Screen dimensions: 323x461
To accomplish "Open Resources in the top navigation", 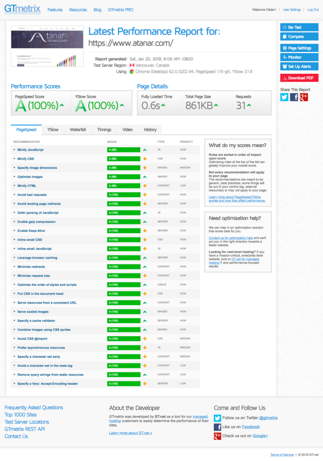I will coord(78,10).
